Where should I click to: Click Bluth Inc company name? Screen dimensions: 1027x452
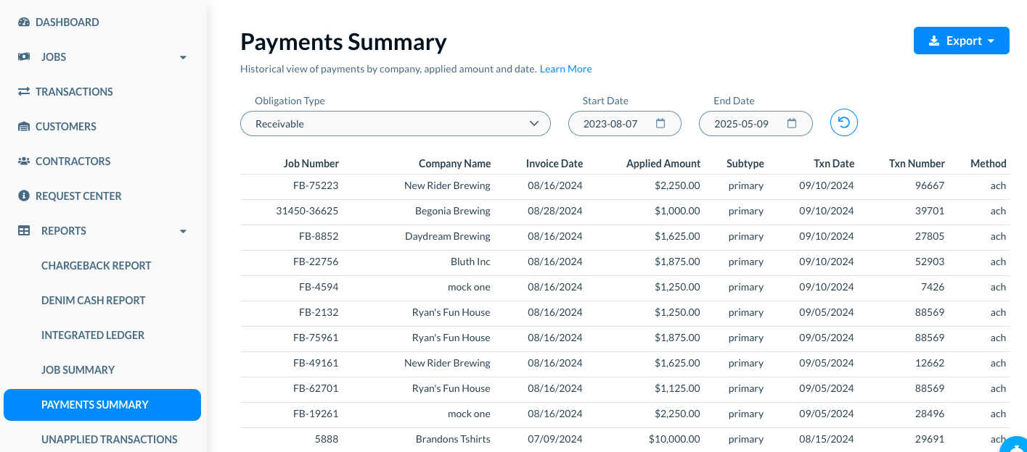[470, 261]
